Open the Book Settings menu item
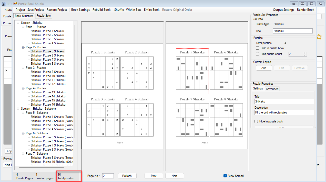Viewport: 326px width, 182px height. tap(80, 10)
